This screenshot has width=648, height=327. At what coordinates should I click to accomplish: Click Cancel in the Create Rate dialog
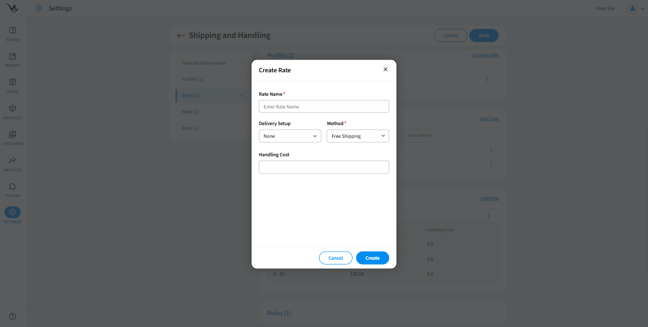pyautogui.click(x=335, y=258)
